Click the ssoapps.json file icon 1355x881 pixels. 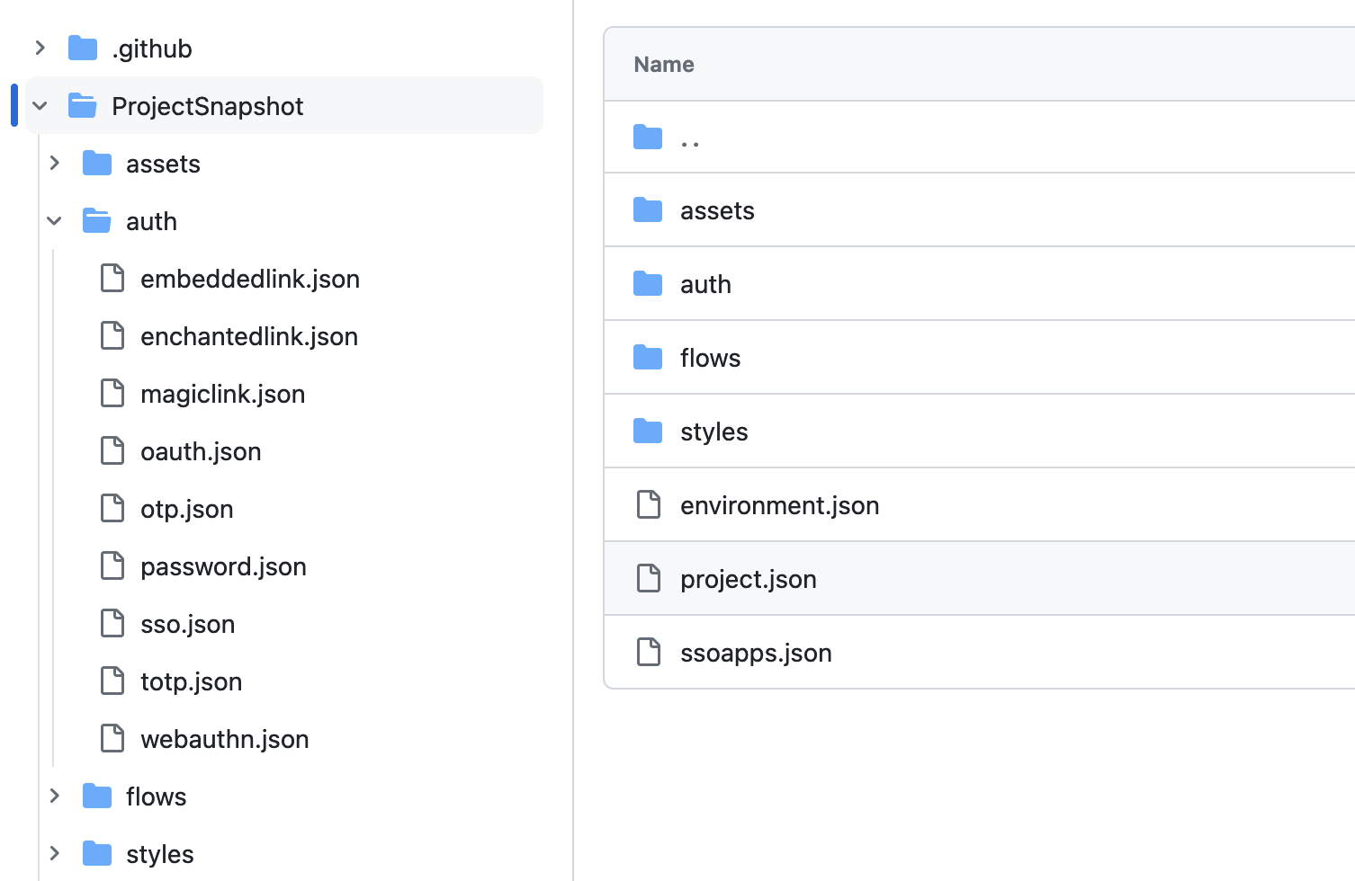tap(649, 653)
